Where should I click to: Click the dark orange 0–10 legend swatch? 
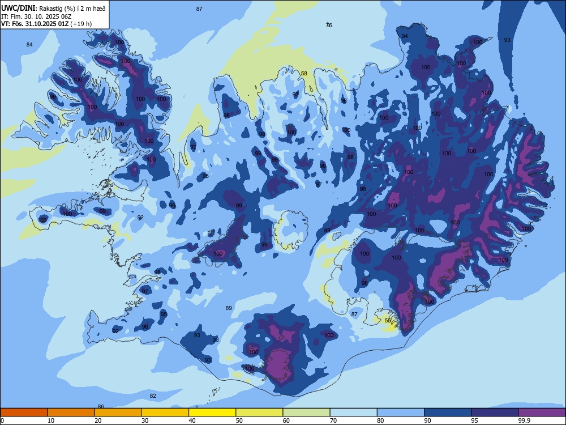click(24, 413)
